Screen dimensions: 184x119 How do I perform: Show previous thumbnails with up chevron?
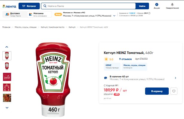tap(7, 47)
